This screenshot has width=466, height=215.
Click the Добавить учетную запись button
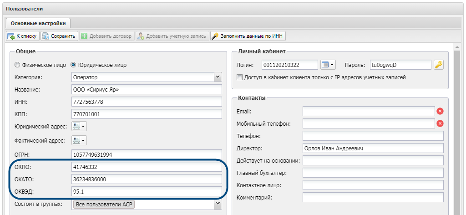point(172,36)
